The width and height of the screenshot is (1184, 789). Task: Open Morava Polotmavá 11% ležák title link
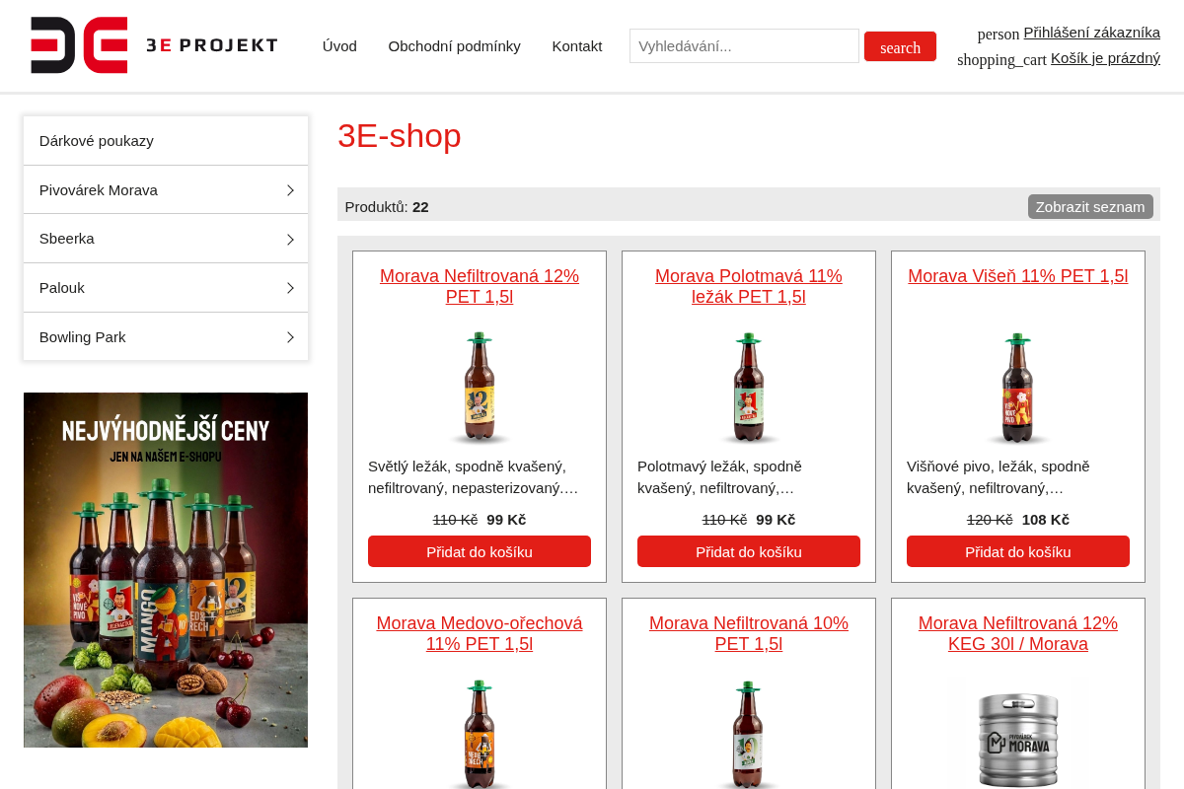pos(749,286)
